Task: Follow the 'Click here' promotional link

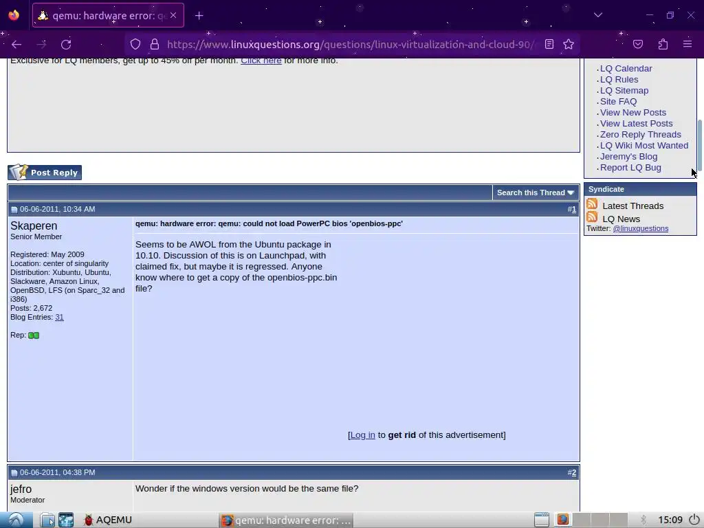Action: coord(261,60)
